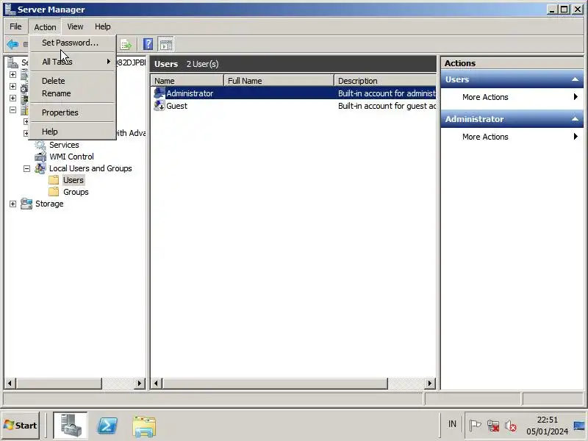Click the blue Back arrow toolbar icon
Image resolution: width=588 pixels, height=441 pixels.
tap(12, 44)
